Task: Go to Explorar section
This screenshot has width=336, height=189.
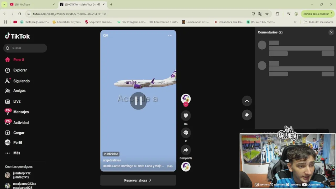Action: pyautogui.click(x=16, y=70)
